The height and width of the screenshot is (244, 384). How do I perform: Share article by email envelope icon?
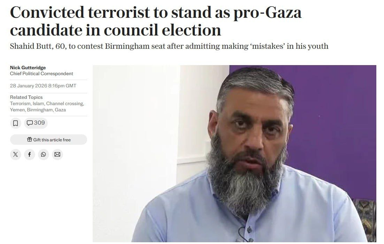[x=57, y=155]
